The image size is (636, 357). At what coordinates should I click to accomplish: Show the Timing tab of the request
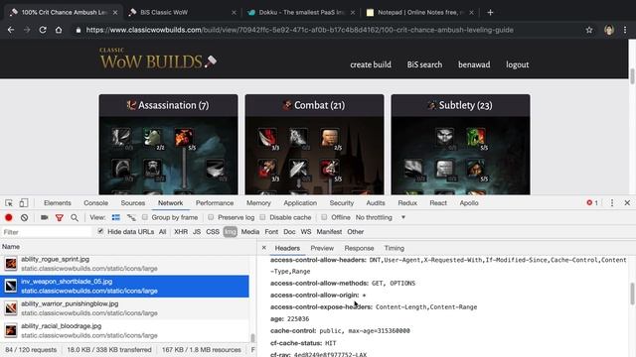395,248
